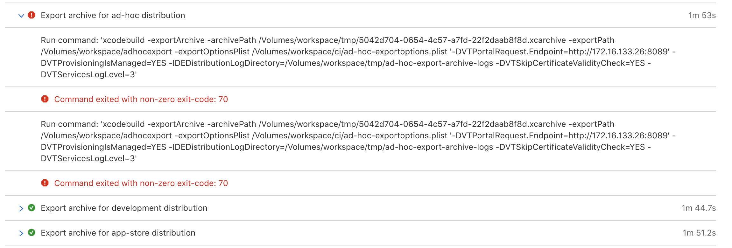Click the red error icon beside ad-hoc distribution

coord(32,15)
